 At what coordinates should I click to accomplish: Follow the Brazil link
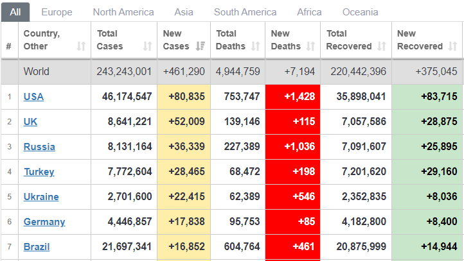(37, 247)
